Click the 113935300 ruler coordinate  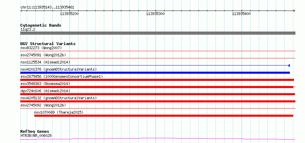click(156, 14)
